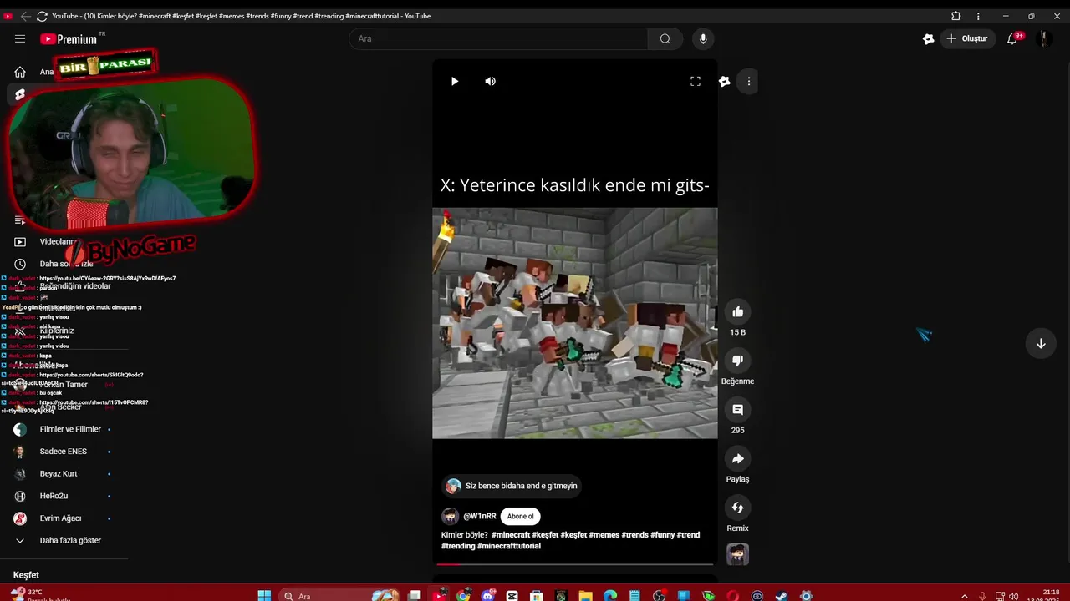
Task: Open browser extensions puzzle icon
Action: point(956,16)
